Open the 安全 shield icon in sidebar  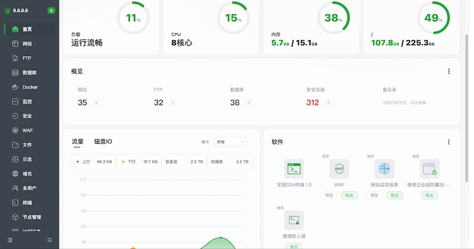[15, 116]
